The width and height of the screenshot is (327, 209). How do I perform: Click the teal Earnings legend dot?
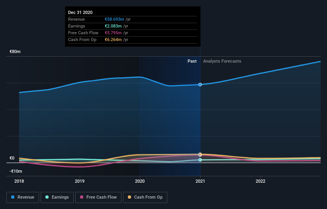47,197
